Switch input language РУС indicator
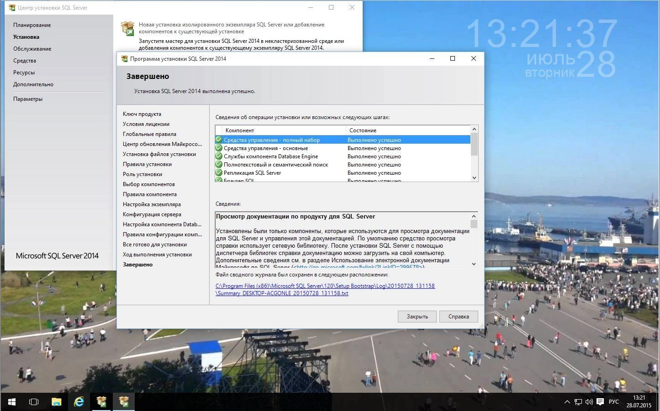 pos(614,402)
